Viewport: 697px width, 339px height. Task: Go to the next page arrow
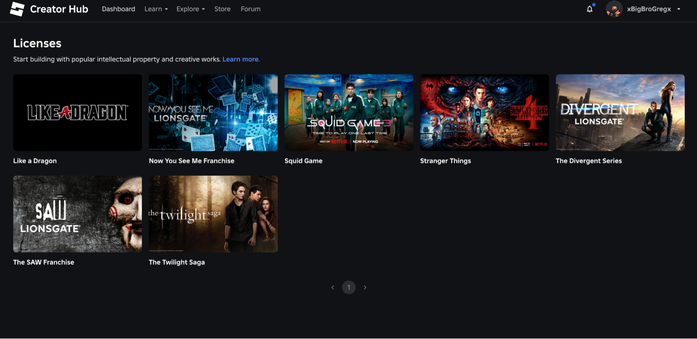pos(365,287)
